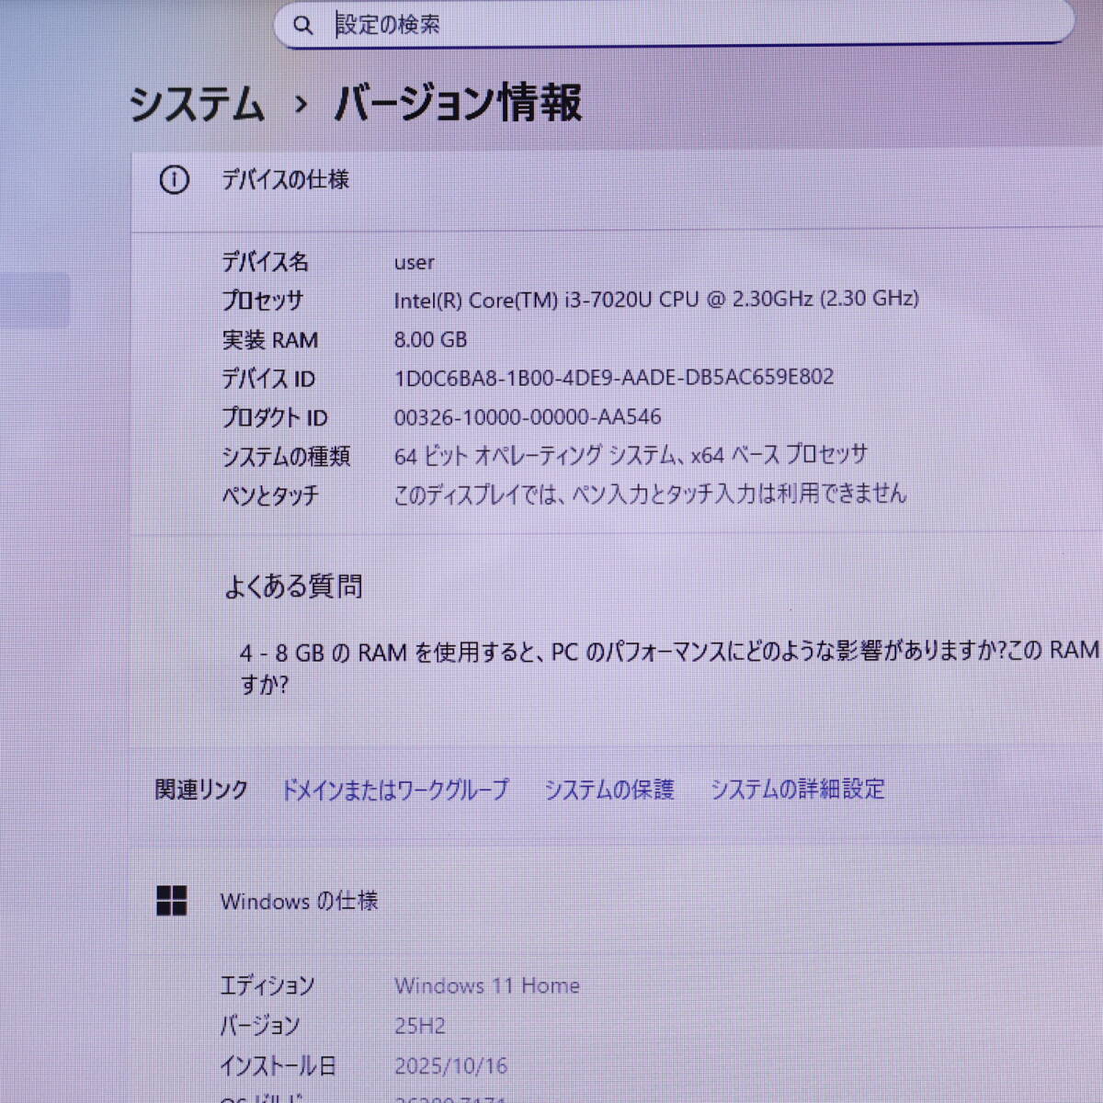
Task: Click the search magnifier icon
Action: coord(302,26)
